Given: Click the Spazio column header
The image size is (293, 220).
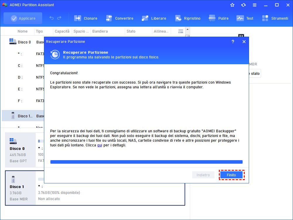Looking at the screenshot, I should click(x=81, y=31).
